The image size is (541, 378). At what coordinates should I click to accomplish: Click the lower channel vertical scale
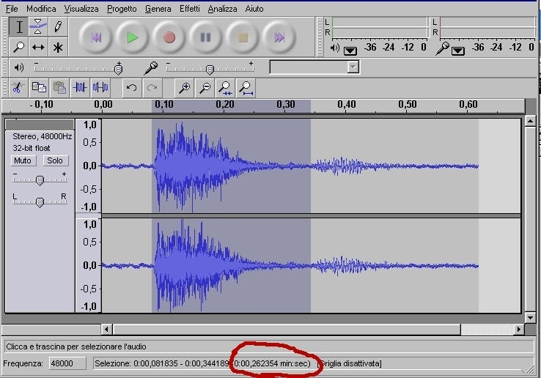pyautogui.click(x=89, y=265)
